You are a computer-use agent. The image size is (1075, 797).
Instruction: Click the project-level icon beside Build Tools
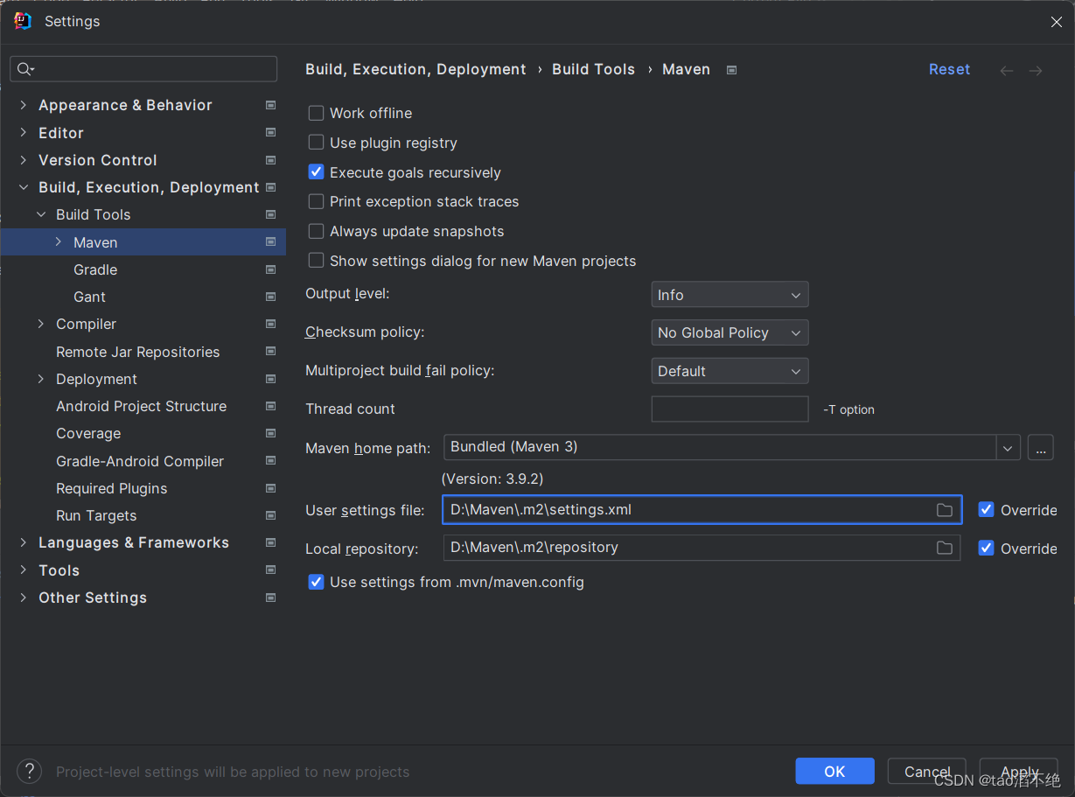[x=270, y=214]
